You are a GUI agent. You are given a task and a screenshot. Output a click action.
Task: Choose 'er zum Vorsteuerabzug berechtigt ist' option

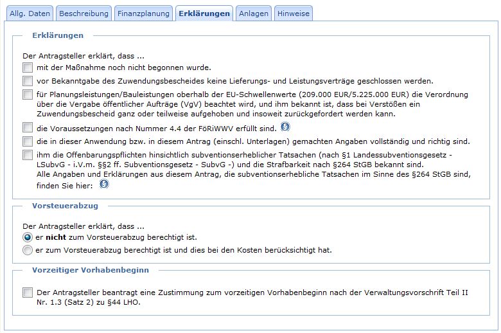[x=28, y=250]
